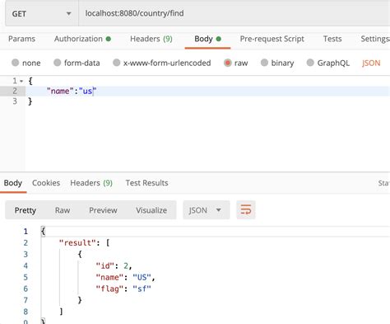390x324 pixels.
Task: Open the orange JSON body type selector
Action: pyautogui.click(x=371, y=63)
